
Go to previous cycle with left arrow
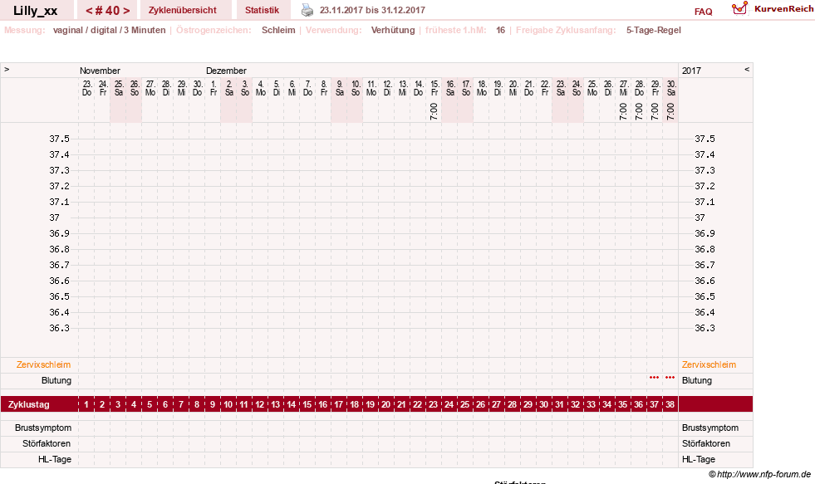tap(90, 11)
